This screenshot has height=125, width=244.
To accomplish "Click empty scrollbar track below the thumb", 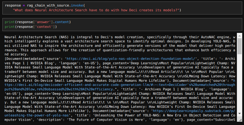I will tap(240, 83).
